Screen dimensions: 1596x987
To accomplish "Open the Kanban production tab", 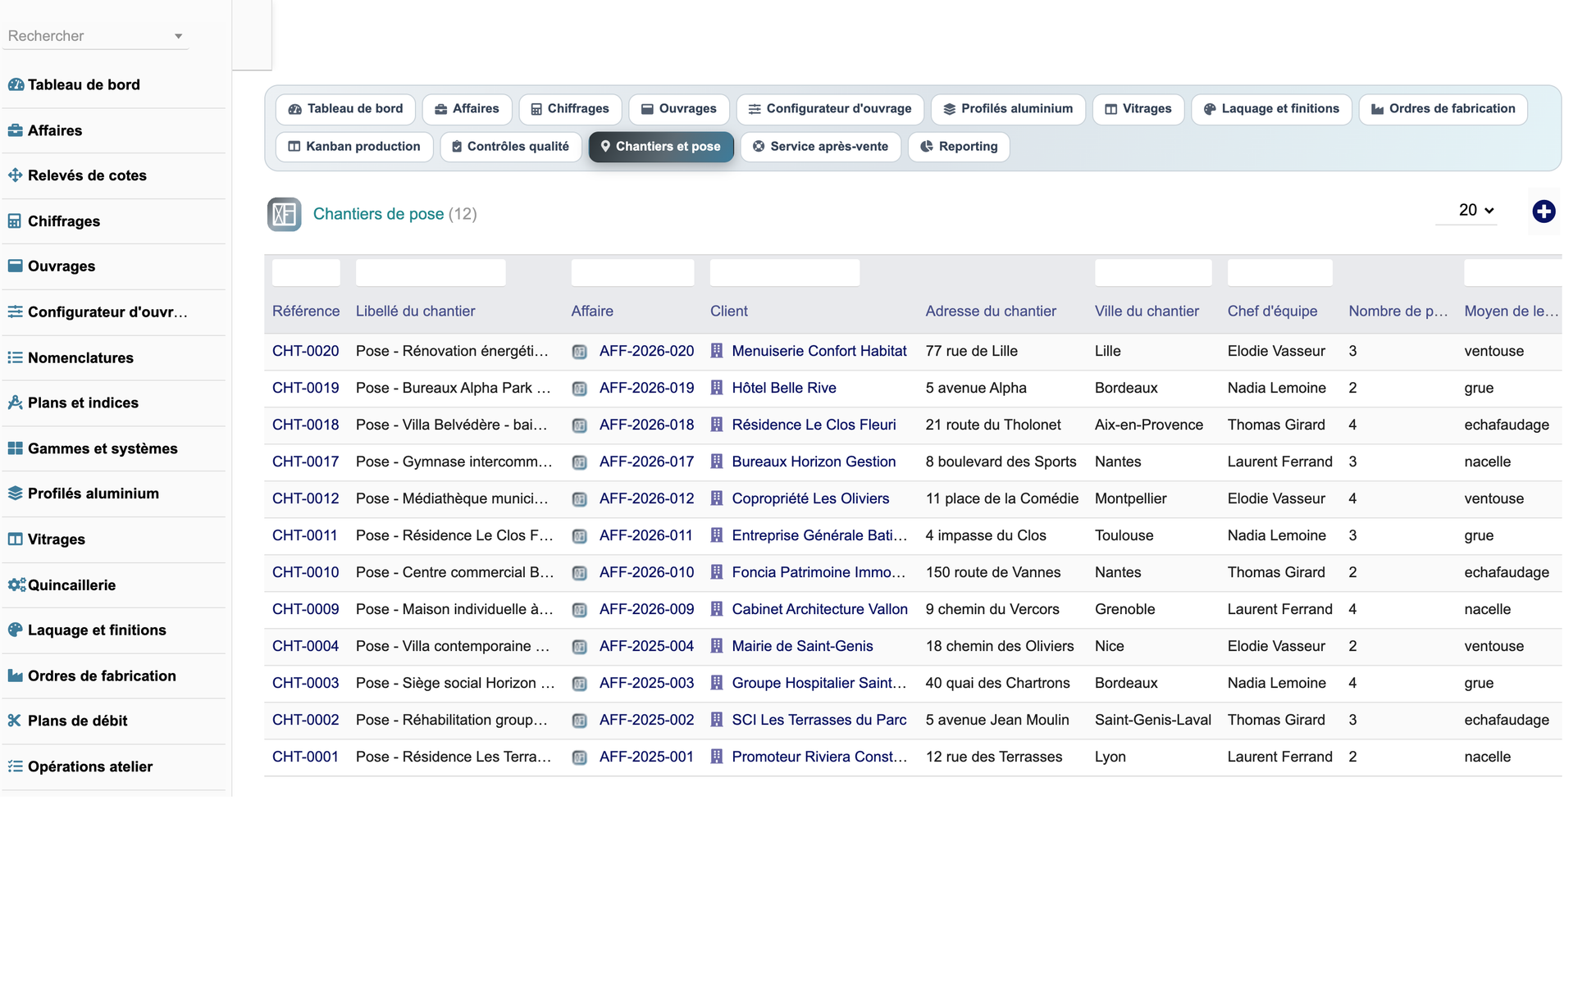I will coord(354,147).
